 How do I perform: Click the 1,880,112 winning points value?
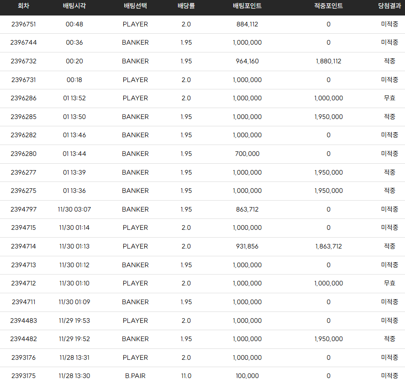click(x=329, y=61)
